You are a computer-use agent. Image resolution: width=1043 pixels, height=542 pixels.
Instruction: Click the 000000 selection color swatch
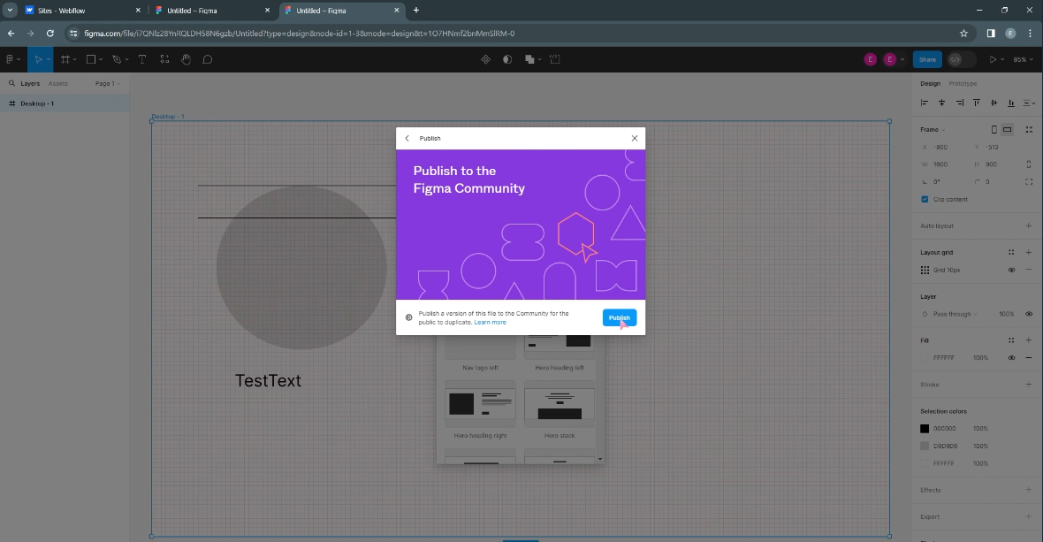pyautogui.click(x=925, y=429)
